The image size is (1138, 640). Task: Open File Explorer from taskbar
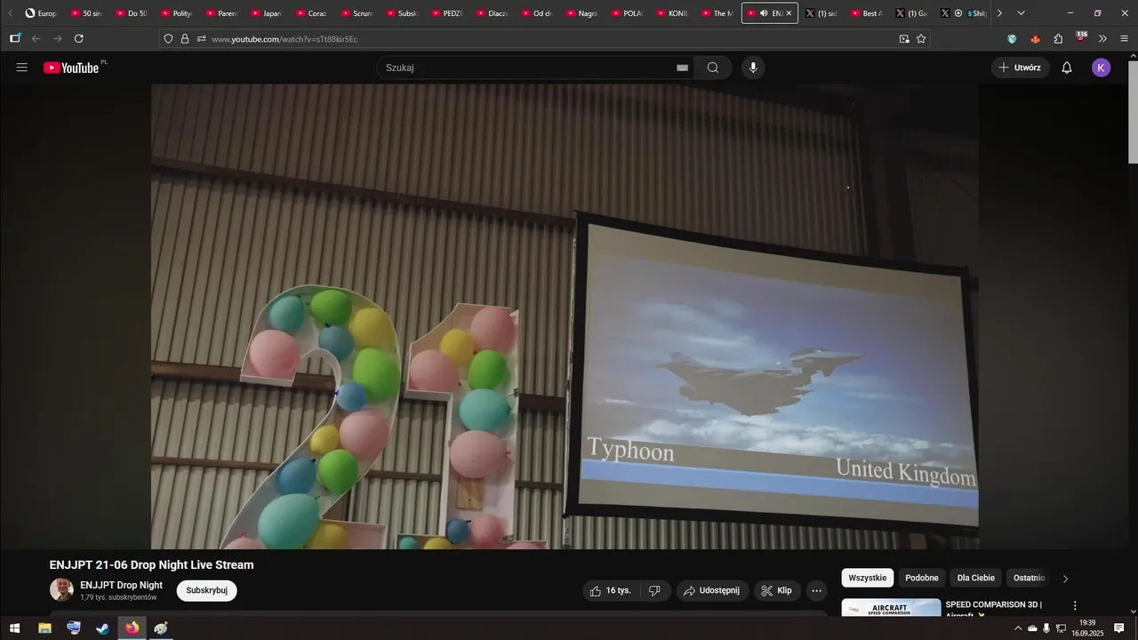(x=44, y=628)
